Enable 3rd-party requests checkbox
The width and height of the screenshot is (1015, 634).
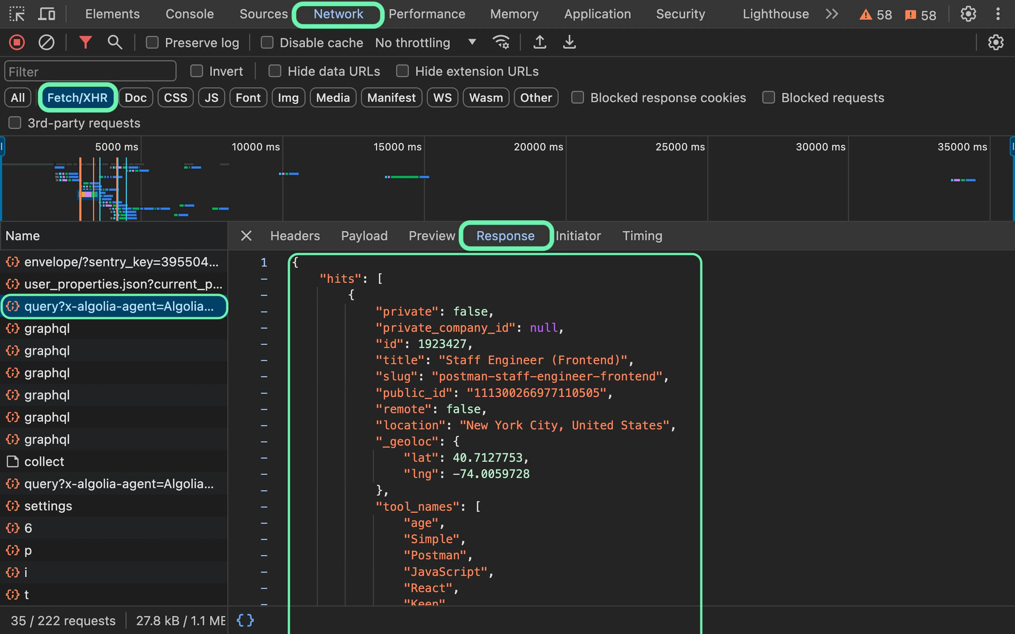15,123
